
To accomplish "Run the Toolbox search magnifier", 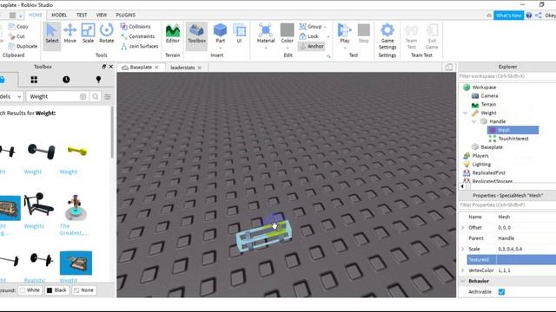I will 96,96.
